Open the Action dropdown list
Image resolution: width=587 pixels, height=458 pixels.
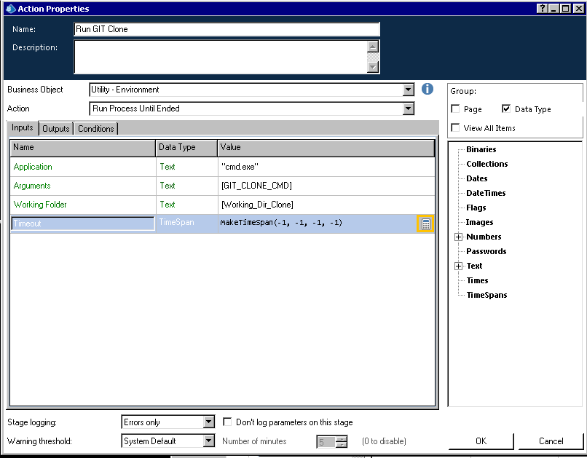[x=408, y=108]
